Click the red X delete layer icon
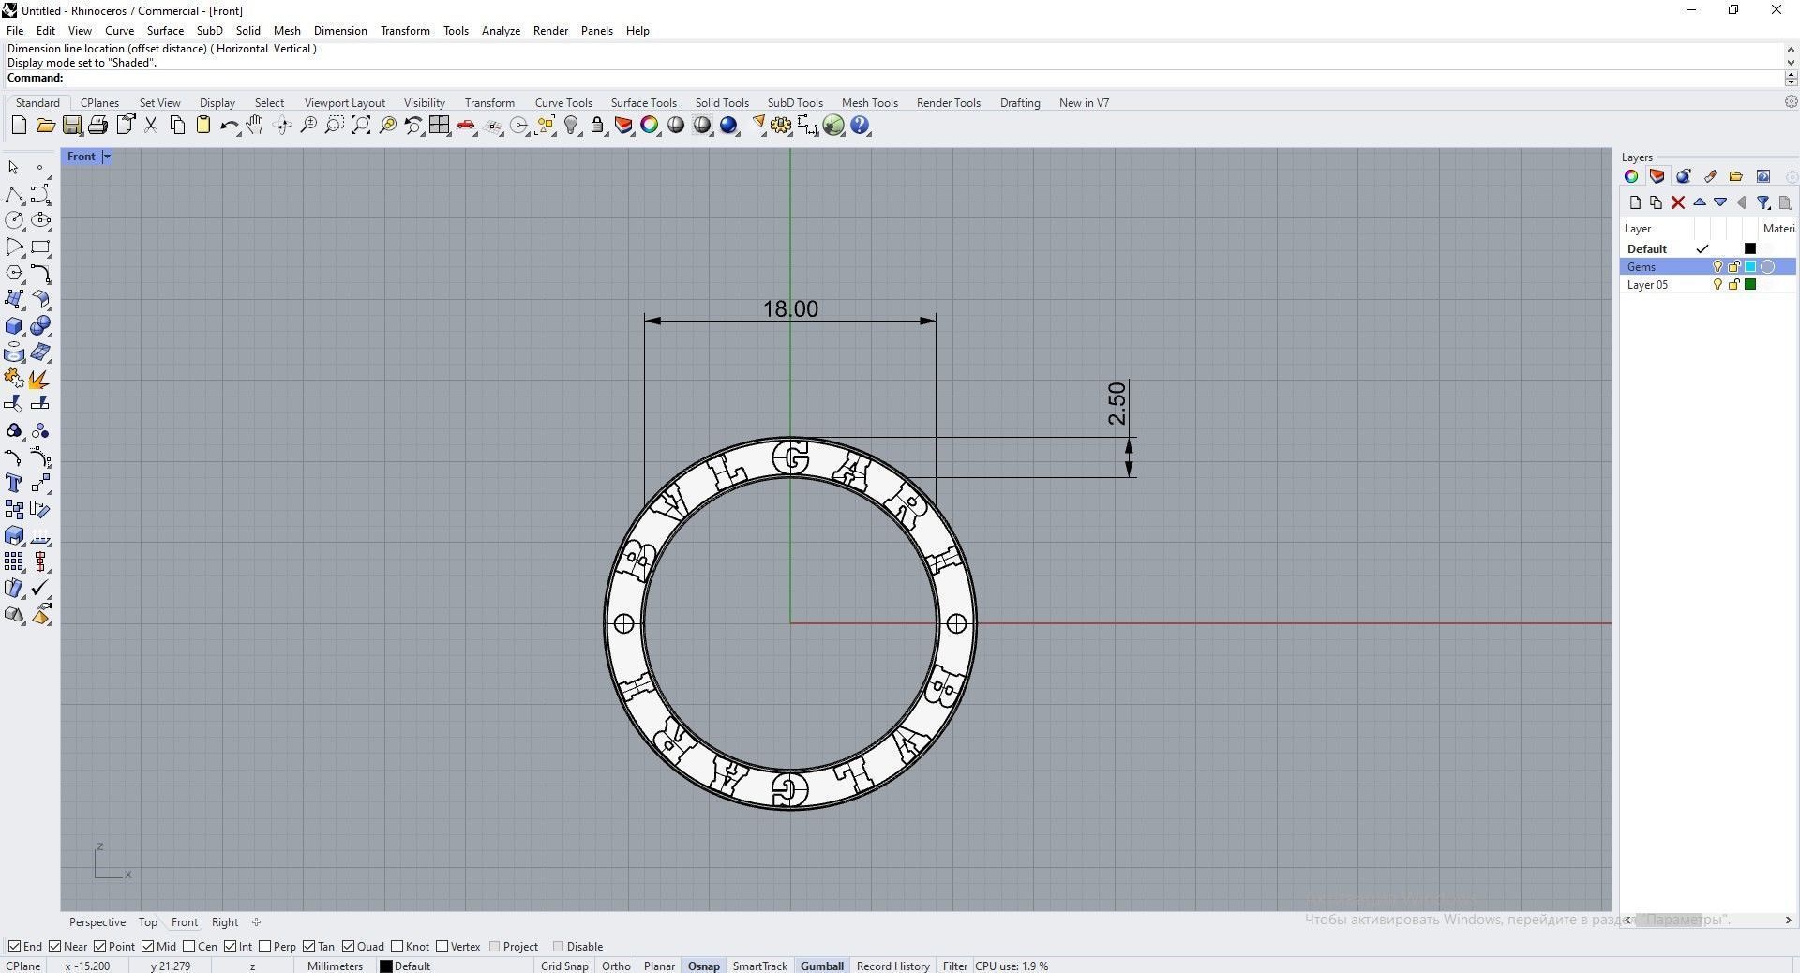Image resolution: width=1800 pixels, height=973 pixels. coord(1678,202)
